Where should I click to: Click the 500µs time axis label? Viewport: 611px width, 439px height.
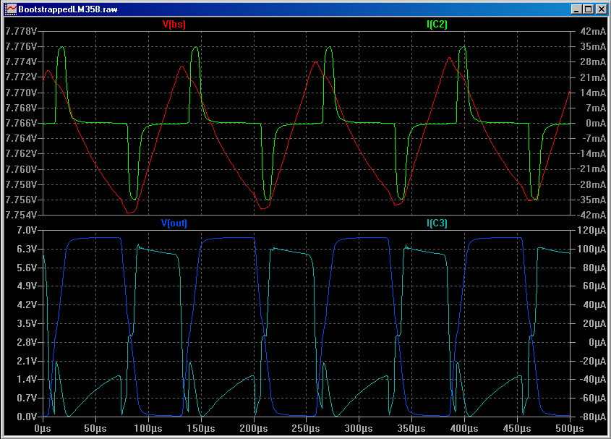point(570,428)
